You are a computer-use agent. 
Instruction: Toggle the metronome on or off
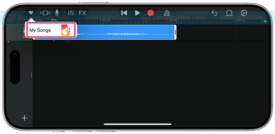tap(166, 13)
